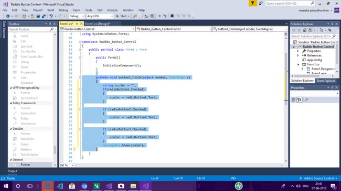Open the Data Sources side tab
Screen dimensions: 341x191
(x=4, y=29)
